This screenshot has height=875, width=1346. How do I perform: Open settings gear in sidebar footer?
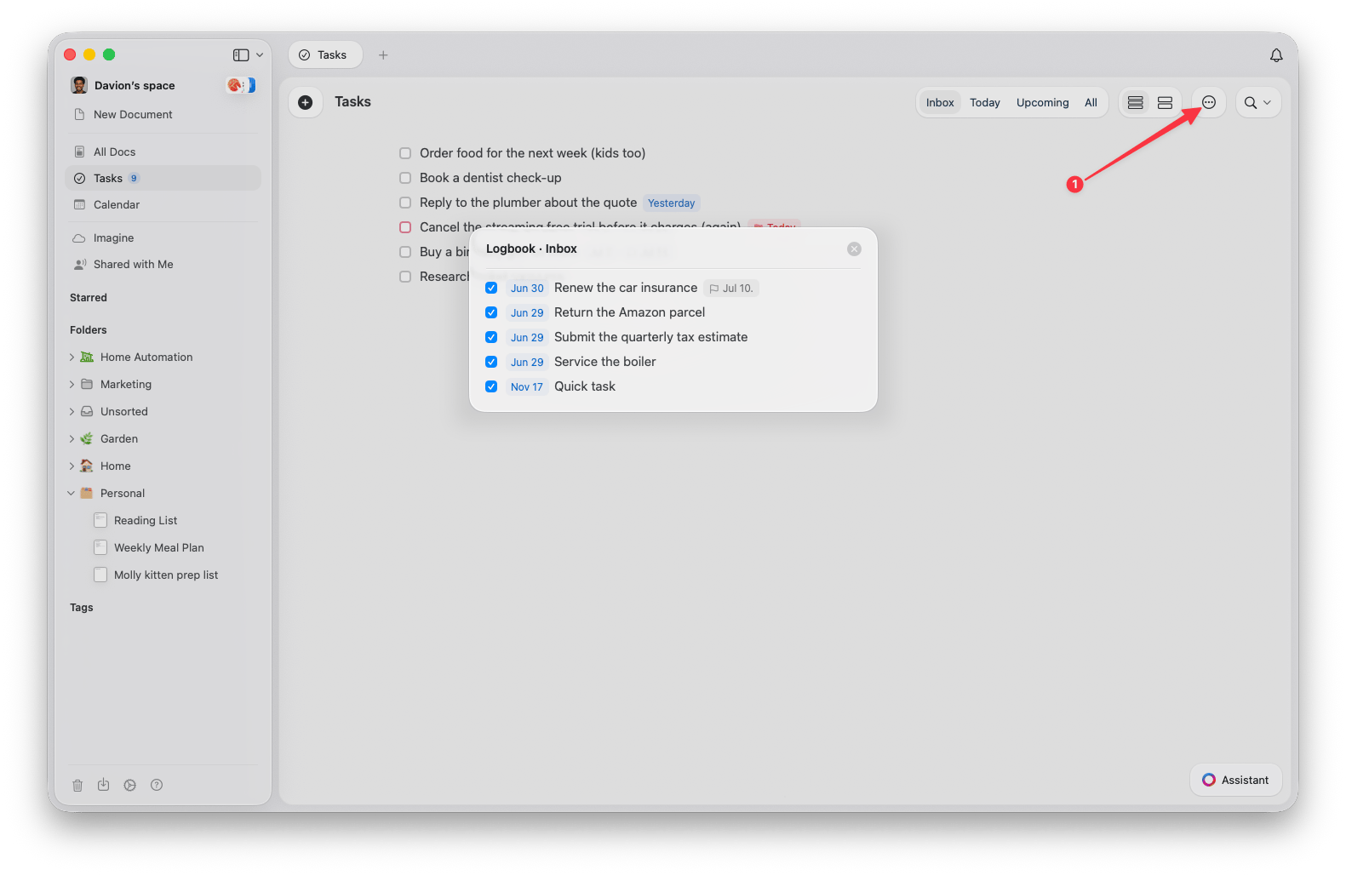point(129,785)
